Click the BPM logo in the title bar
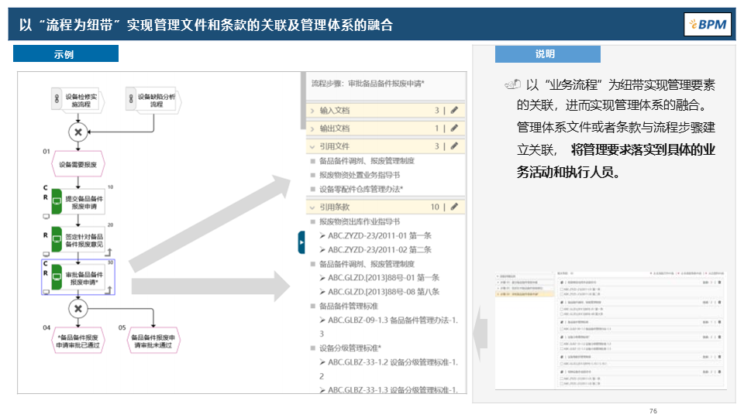The width and height of the screenshot is (744, 418). (708, 24)
